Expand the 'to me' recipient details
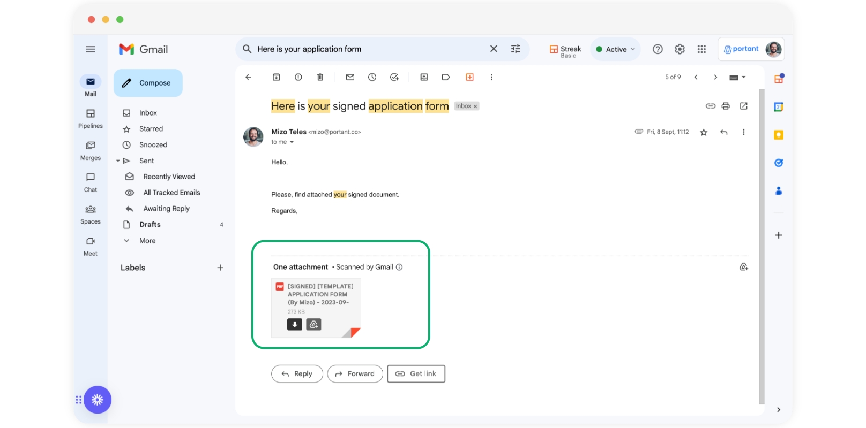 tap(292, 142)
